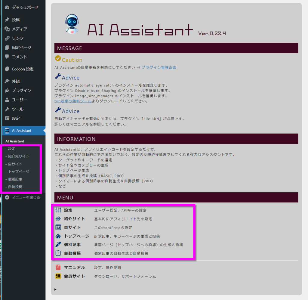Click the house icon for トップページ
The height and width of the screenshot is (300, 308).
(x=58, y=236)
